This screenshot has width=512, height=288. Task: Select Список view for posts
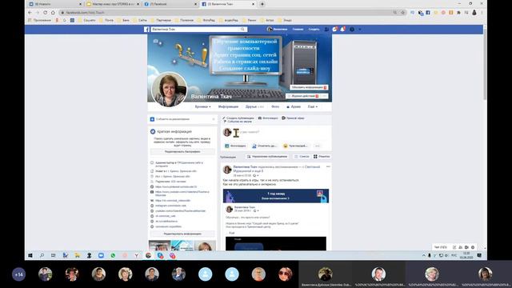tap(302, 157)
